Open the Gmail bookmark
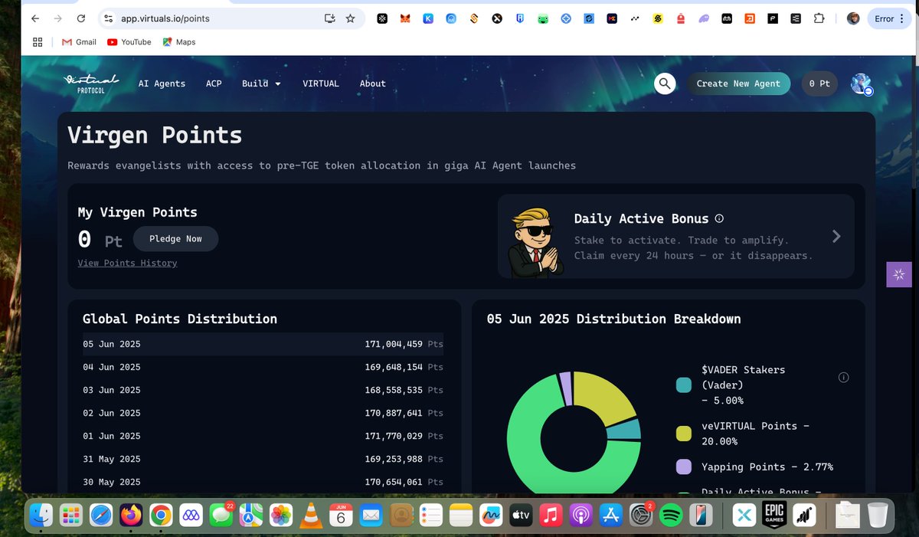Screen dimensions: 919x537 pyautogui.click(x=79, y=42)
